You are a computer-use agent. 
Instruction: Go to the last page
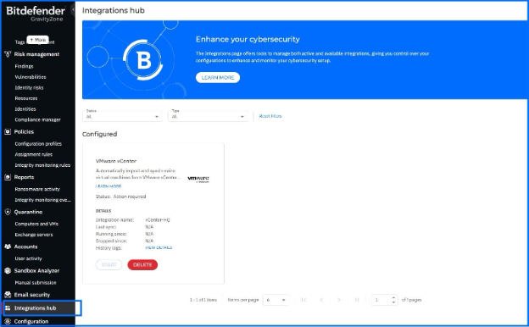click(x=356, y=300)
